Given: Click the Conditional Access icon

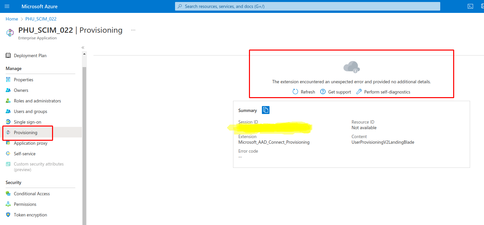Looking at the screenshot, I should (8, 194).
